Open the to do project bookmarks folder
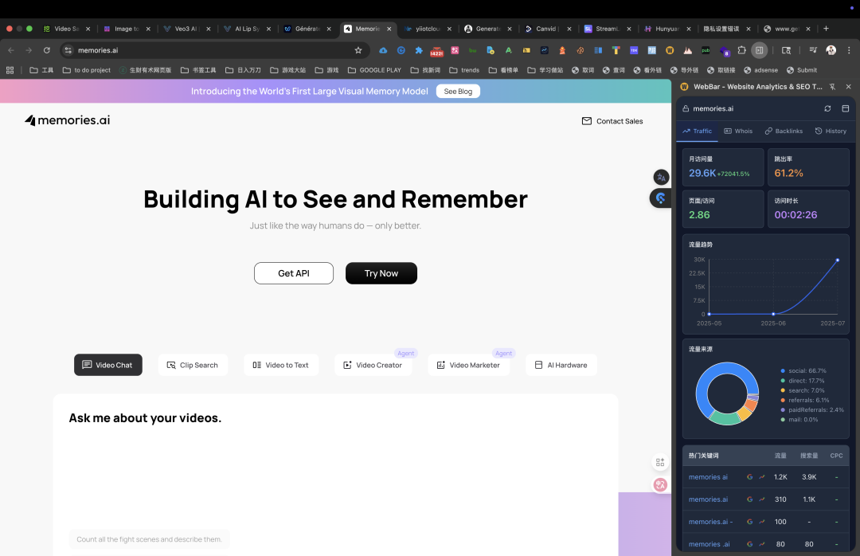 click(87, 70)
